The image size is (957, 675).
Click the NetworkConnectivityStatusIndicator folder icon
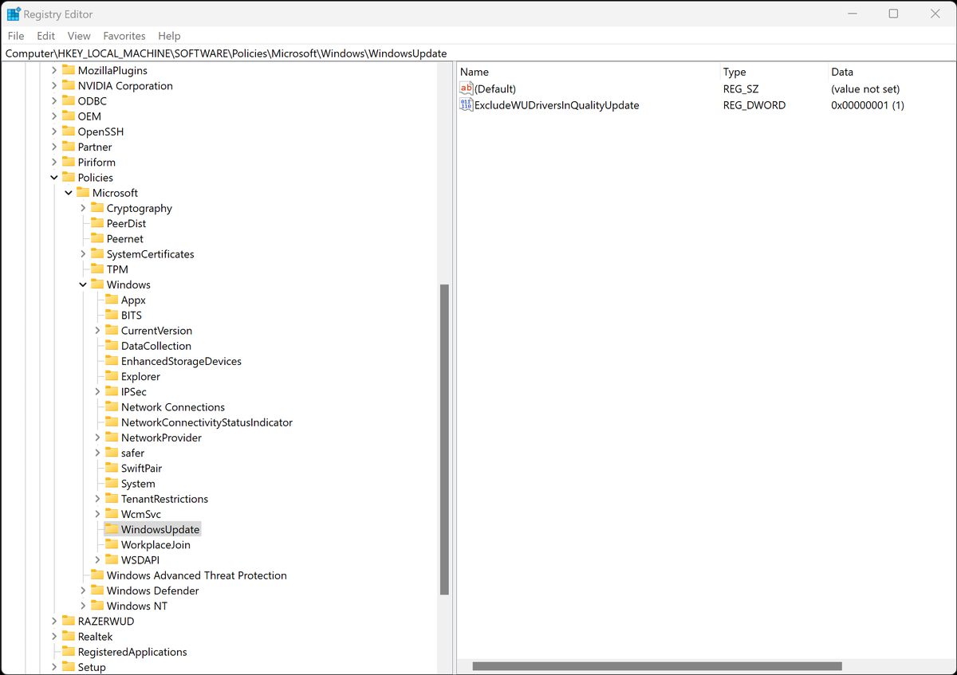pos(112,422)
